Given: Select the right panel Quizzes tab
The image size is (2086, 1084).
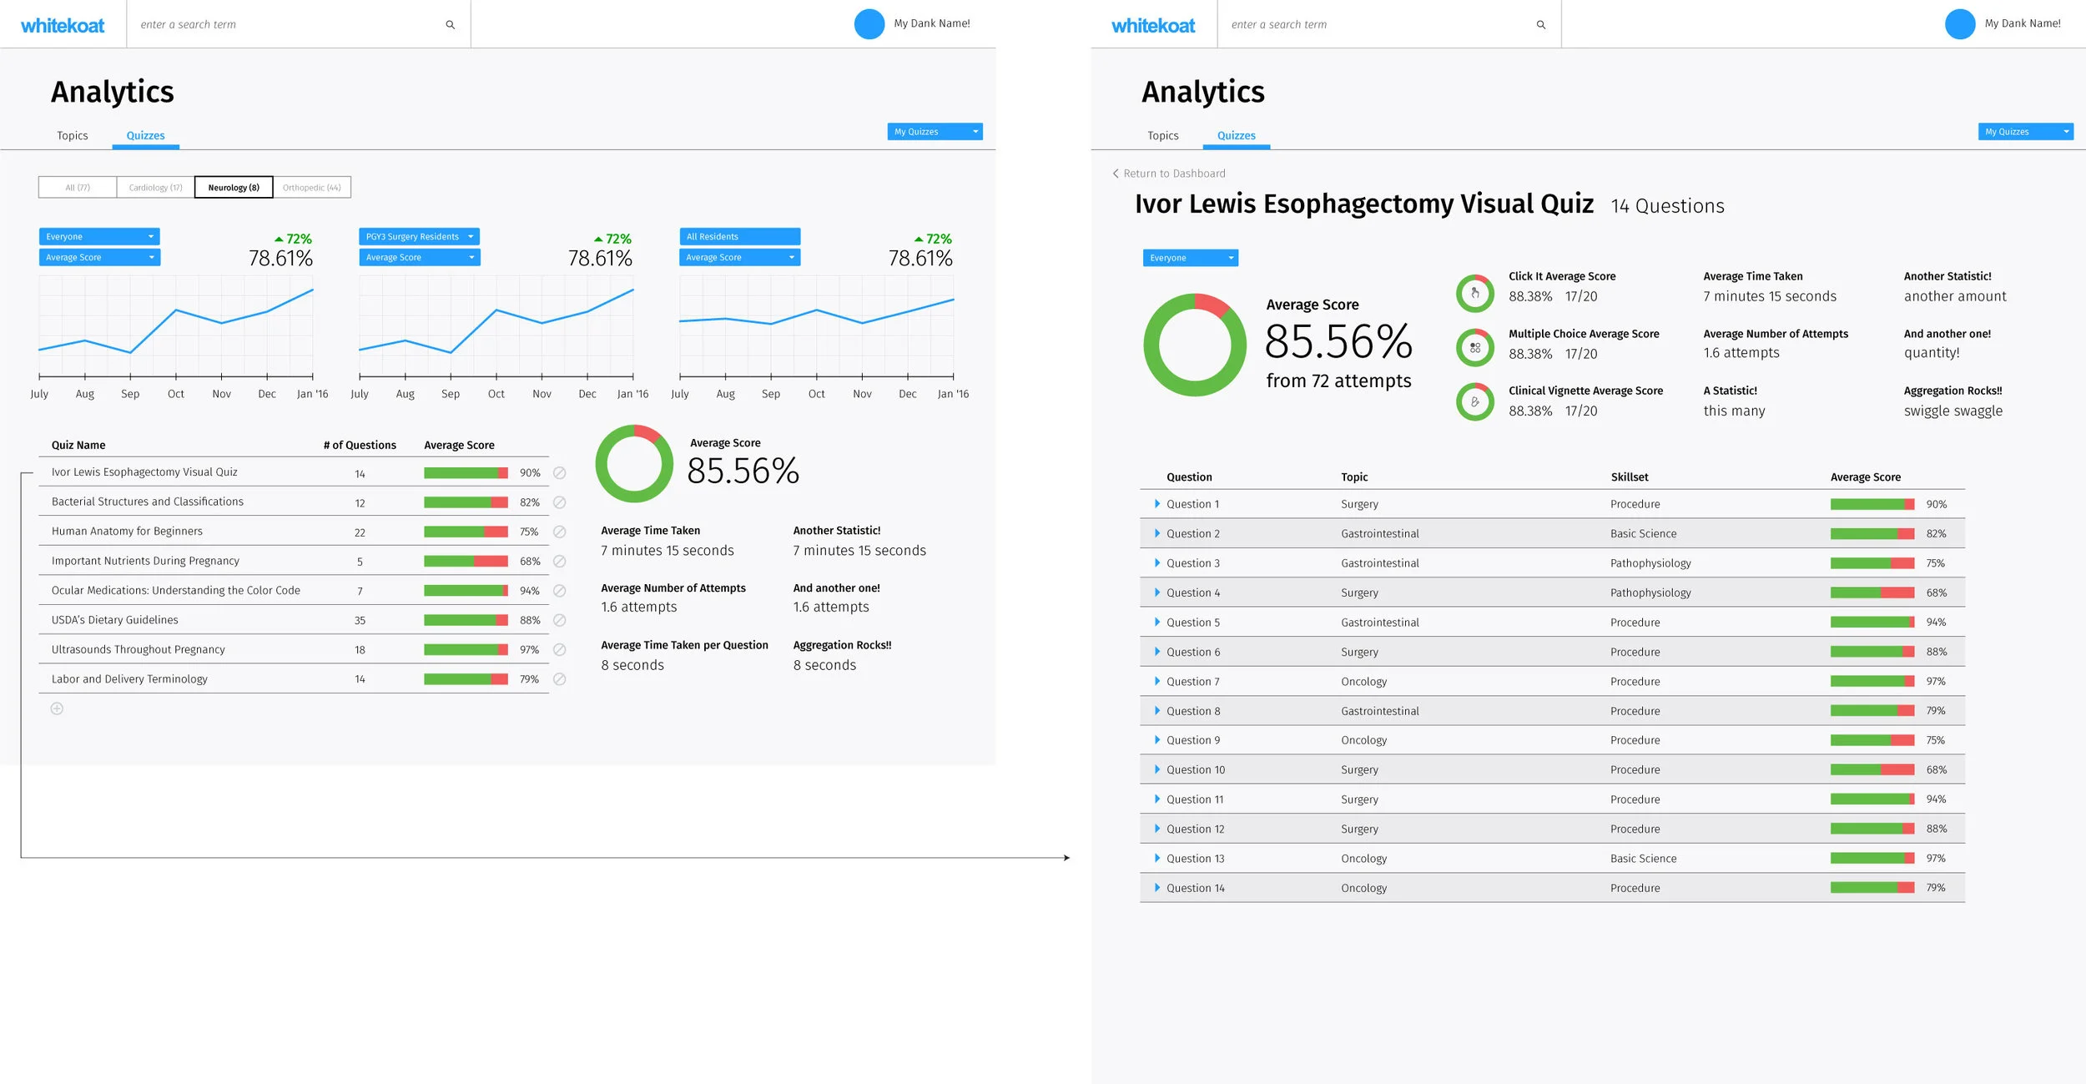Looking at the screenshot, I should 1235,136.
